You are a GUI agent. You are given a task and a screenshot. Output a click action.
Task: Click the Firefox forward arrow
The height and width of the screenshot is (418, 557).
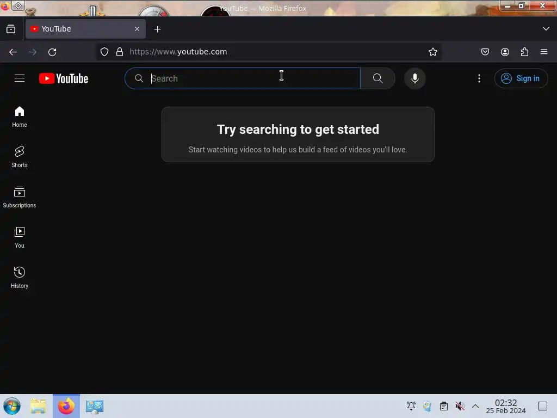(33, 52)
